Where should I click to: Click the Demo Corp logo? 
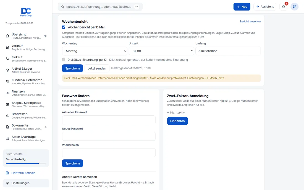(x=26, y=12)
